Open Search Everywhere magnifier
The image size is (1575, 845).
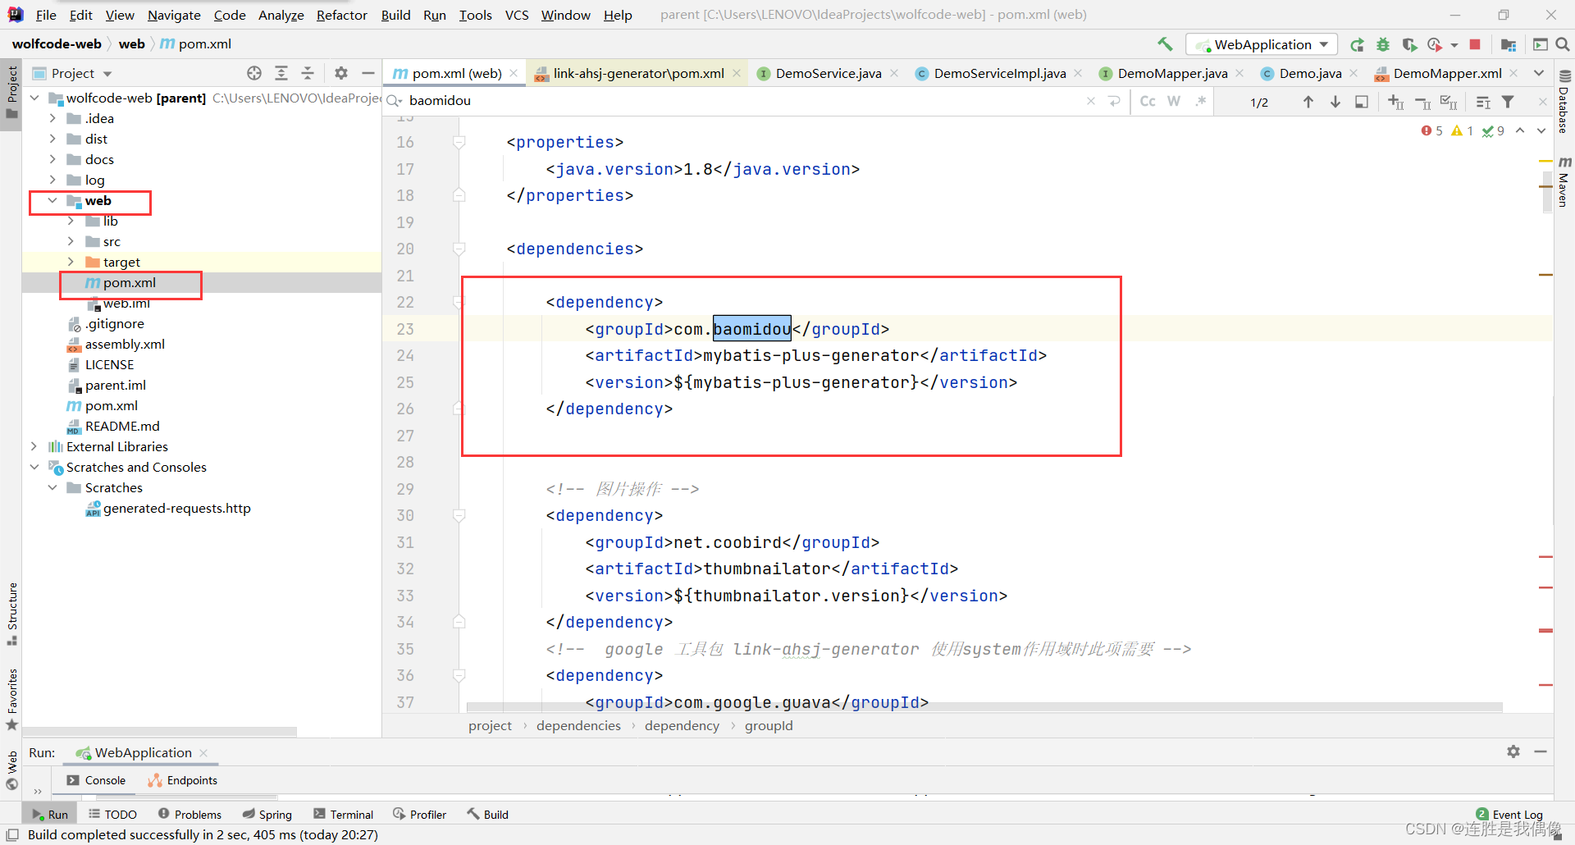(1564, 44)
